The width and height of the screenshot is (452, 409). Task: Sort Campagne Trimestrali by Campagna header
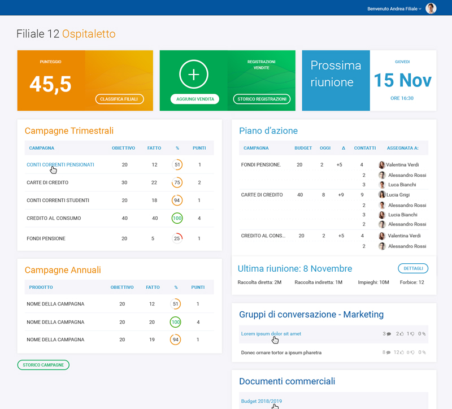pyautogui.click(x=41, y=148)
